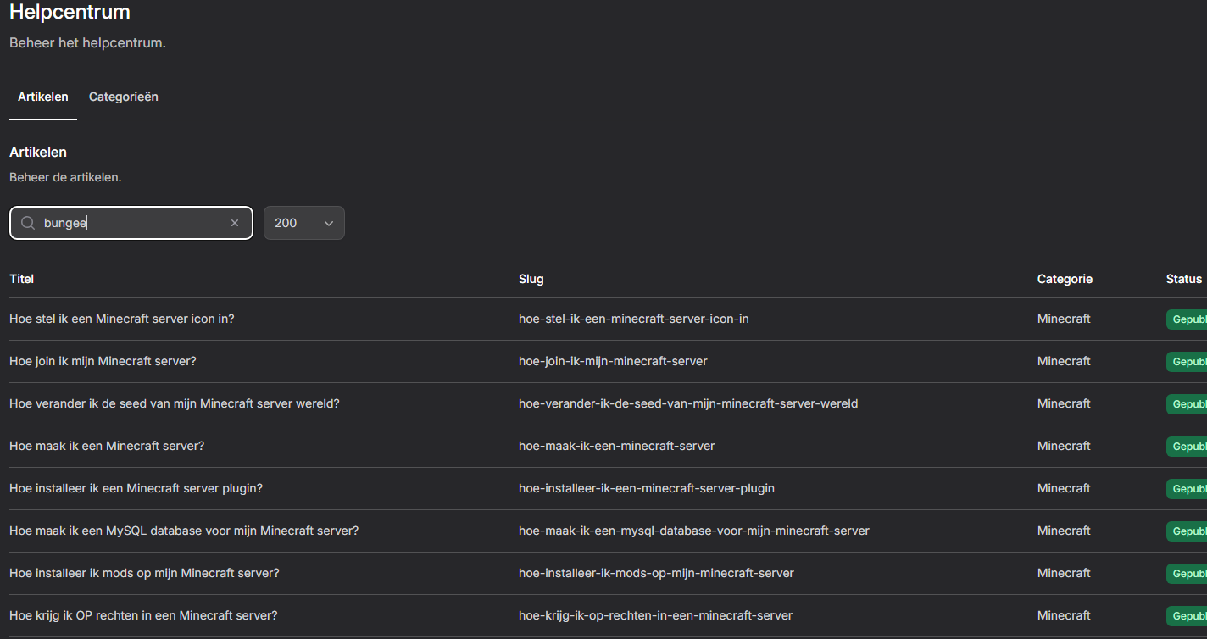Open the article about installing mods
This screenshot has width=1207, height=639.
coord(144,573)
